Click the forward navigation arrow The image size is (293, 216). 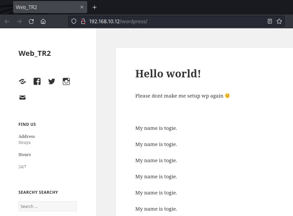click(x=19, y=22)
